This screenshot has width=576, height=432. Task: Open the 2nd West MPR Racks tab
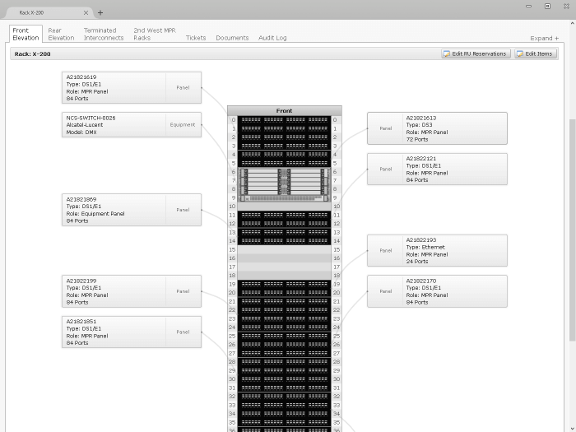155,34
